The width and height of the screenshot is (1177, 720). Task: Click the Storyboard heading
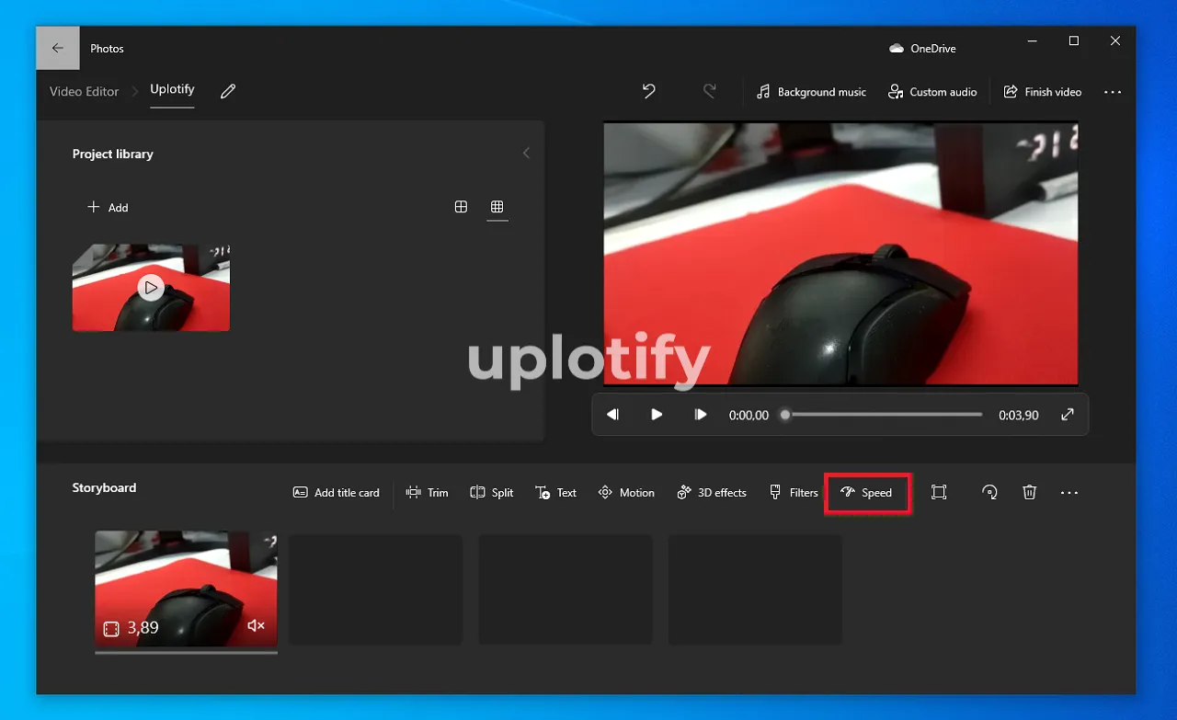click(x=104, y=488)
